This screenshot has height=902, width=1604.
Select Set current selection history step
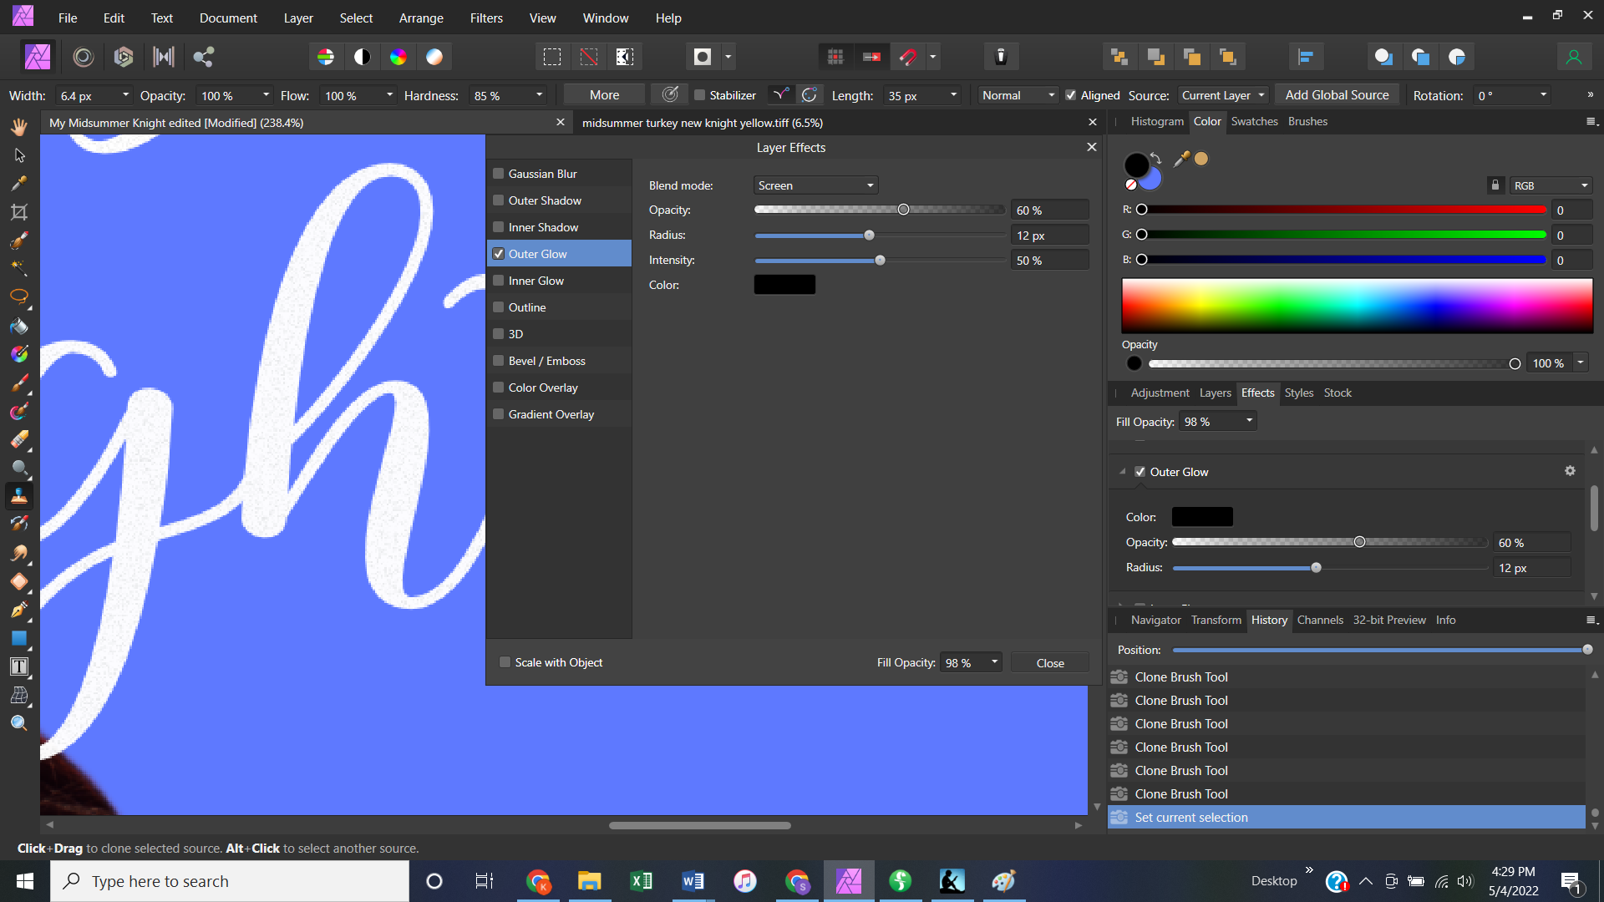tap(1347, 818)
